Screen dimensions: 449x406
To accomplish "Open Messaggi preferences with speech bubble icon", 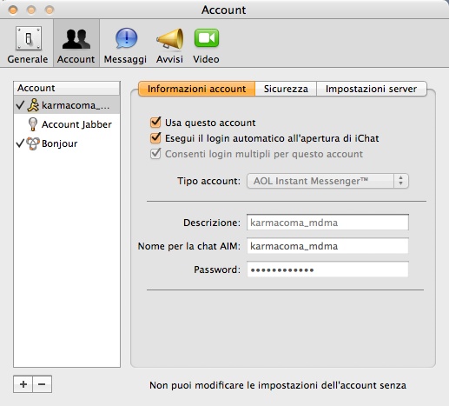I will (125, 44).
